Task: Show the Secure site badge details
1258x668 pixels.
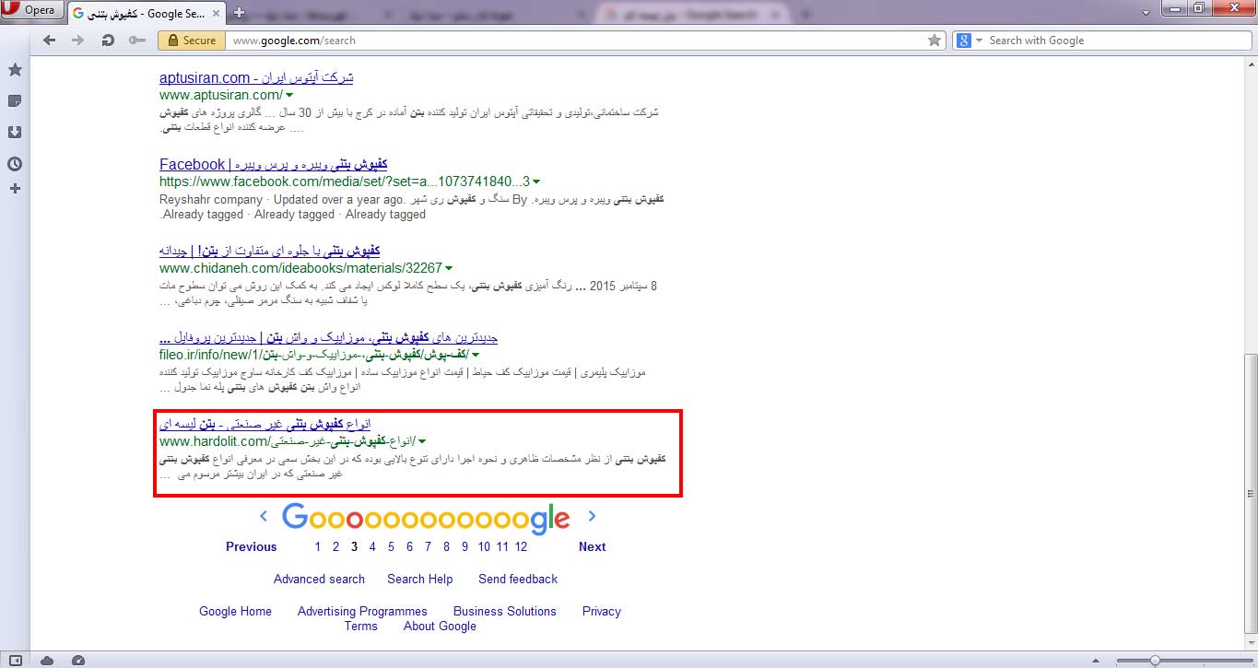Action: (192, 41)
